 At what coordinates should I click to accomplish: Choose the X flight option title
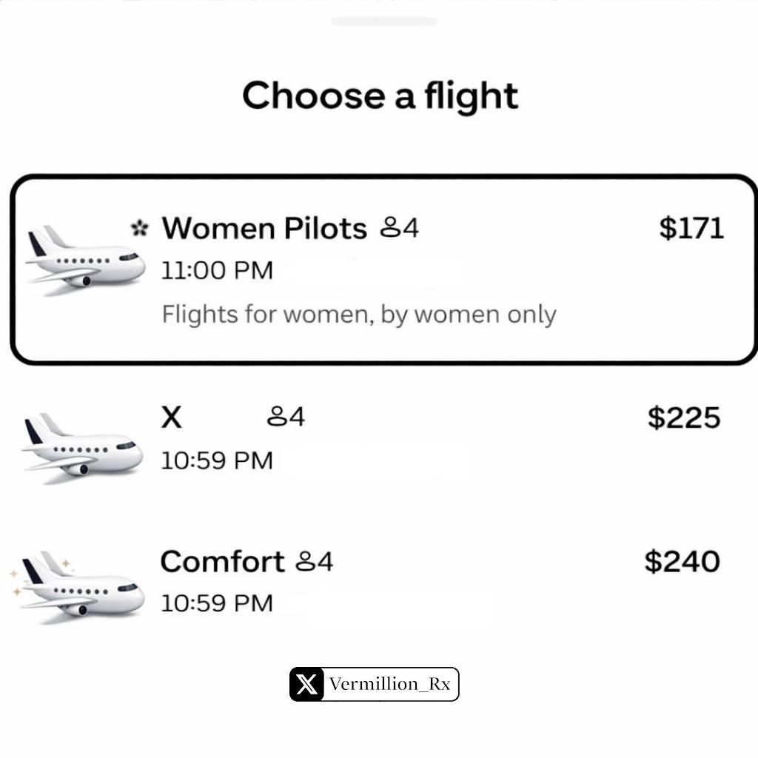[x=171, y=417]
